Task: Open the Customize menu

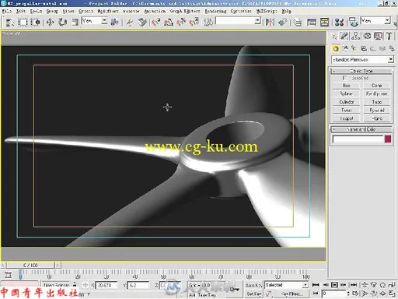Action: (241, 11)
